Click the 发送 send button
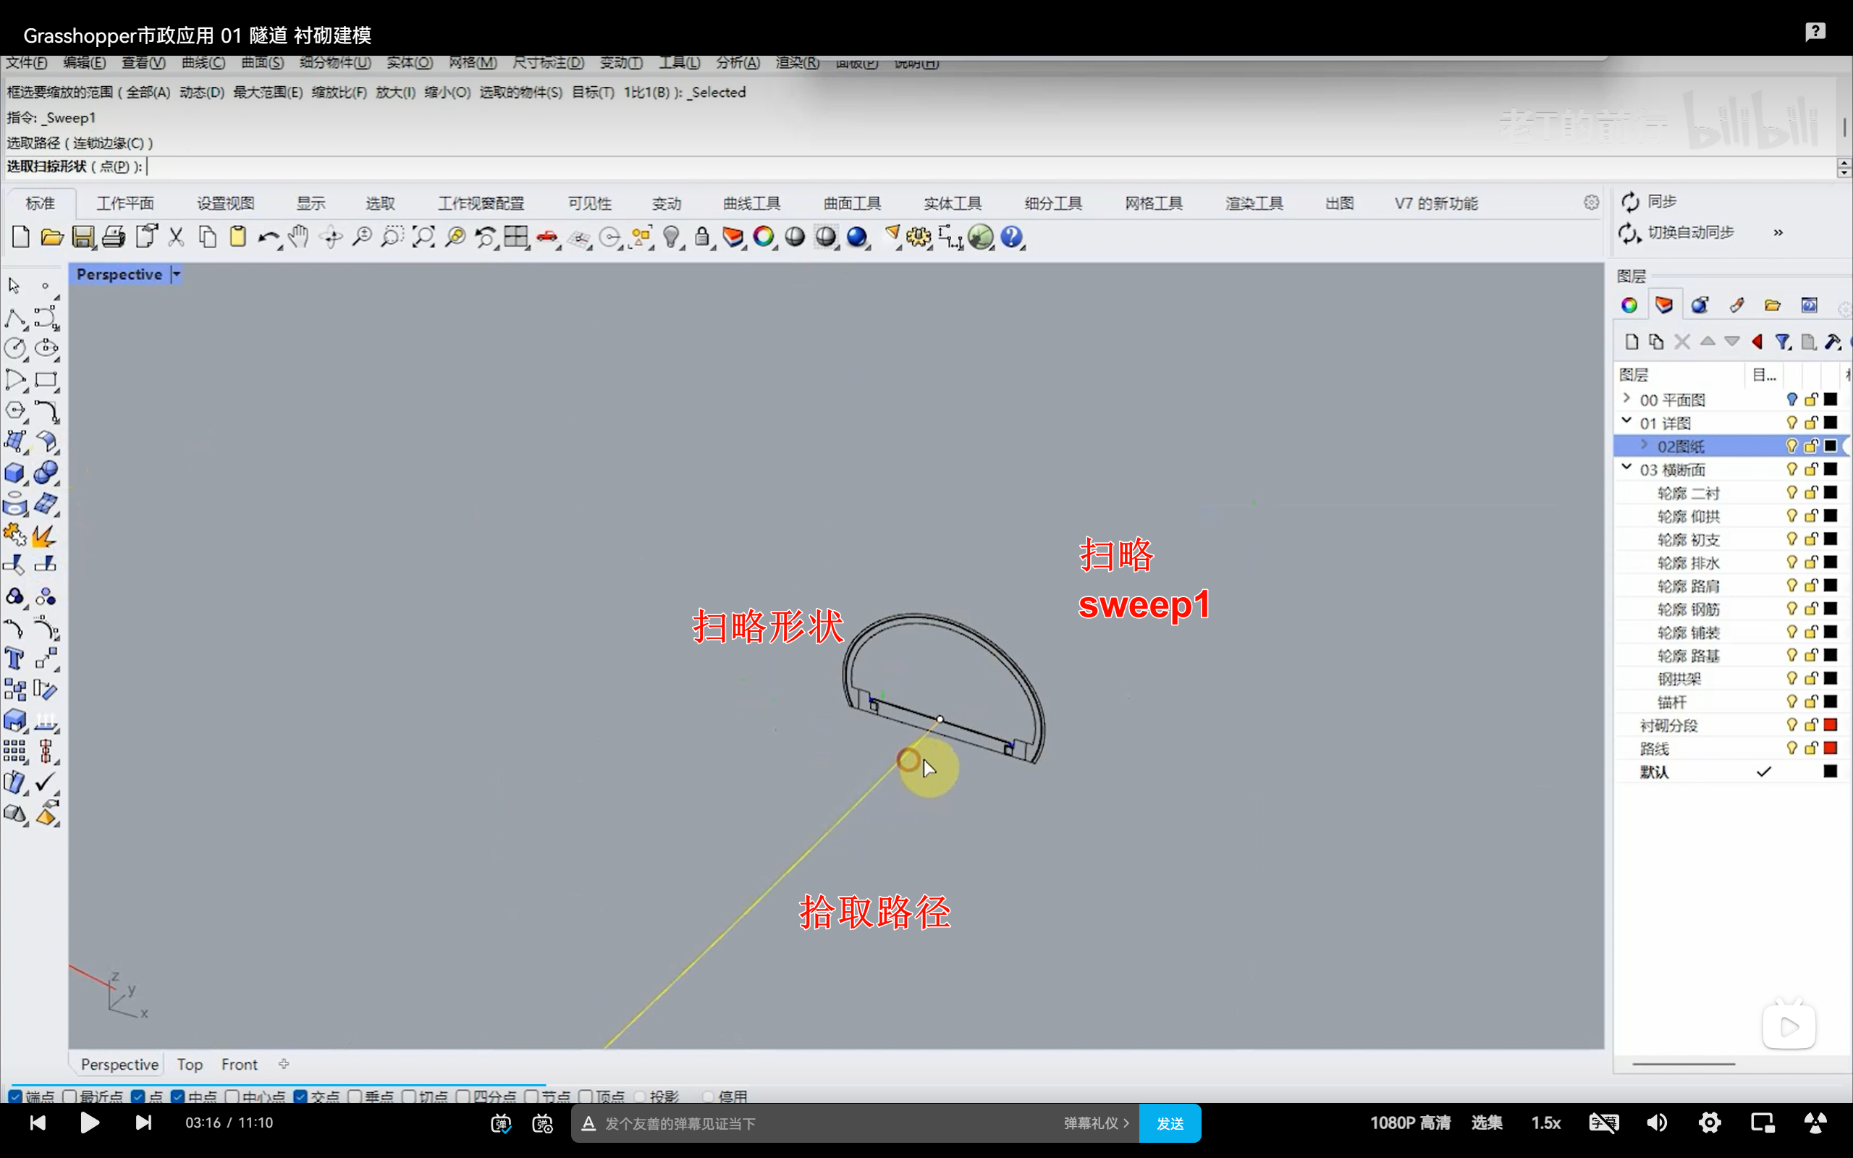This screenshot has height=1158, width=1853. tap(1169, 1123)
